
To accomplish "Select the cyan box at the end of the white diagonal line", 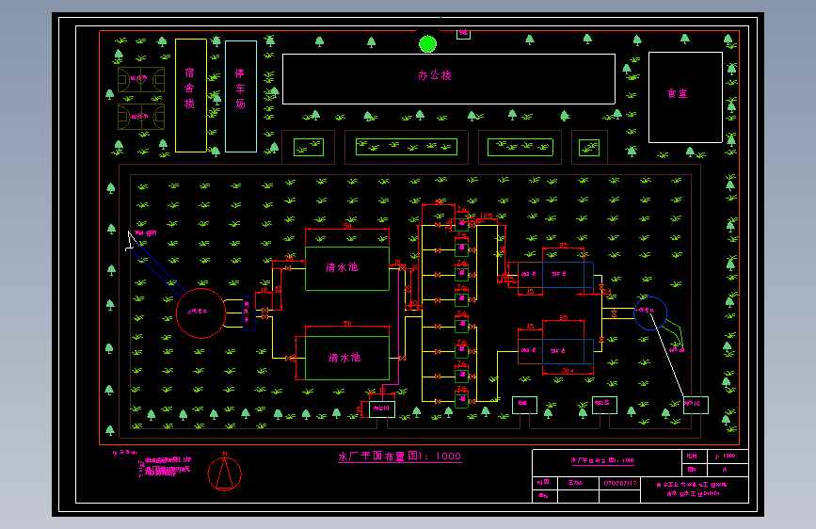I will click(696, 405).
